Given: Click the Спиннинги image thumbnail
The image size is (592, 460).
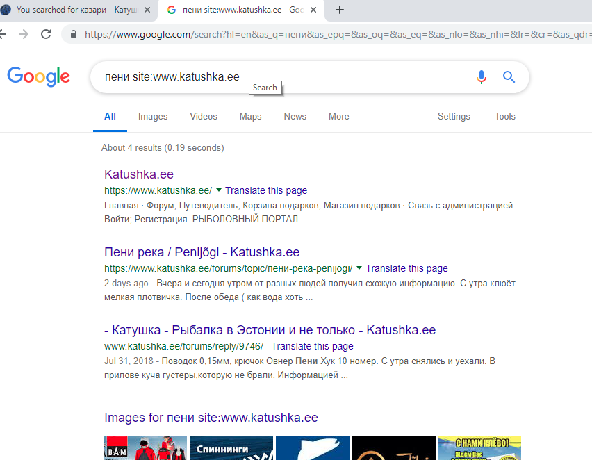Looking at the screenshot, I should (x=231, y=448).
